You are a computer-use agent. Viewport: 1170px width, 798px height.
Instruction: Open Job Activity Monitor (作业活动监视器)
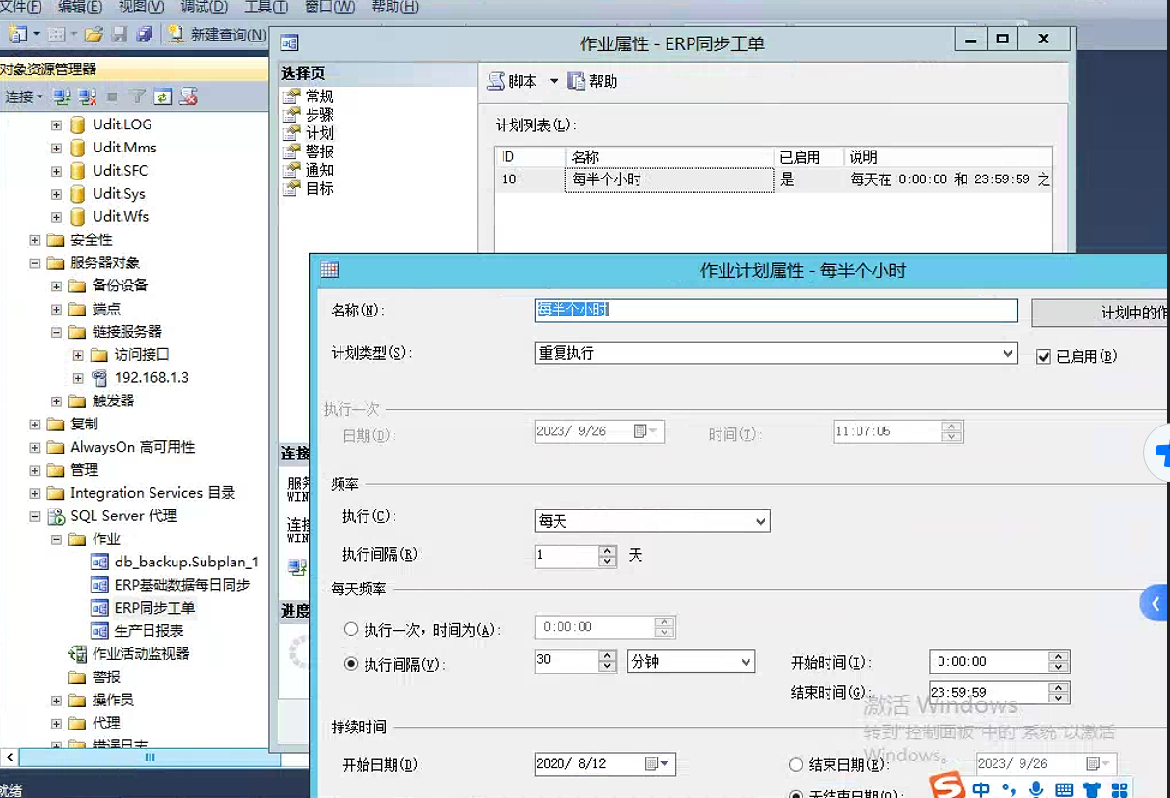pyautogui.click(x=140, y=654)
